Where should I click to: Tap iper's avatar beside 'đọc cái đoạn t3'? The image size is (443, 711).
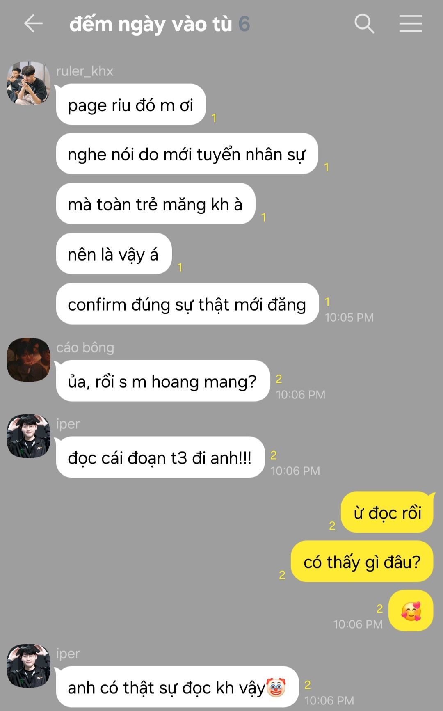tap(28, 436)
